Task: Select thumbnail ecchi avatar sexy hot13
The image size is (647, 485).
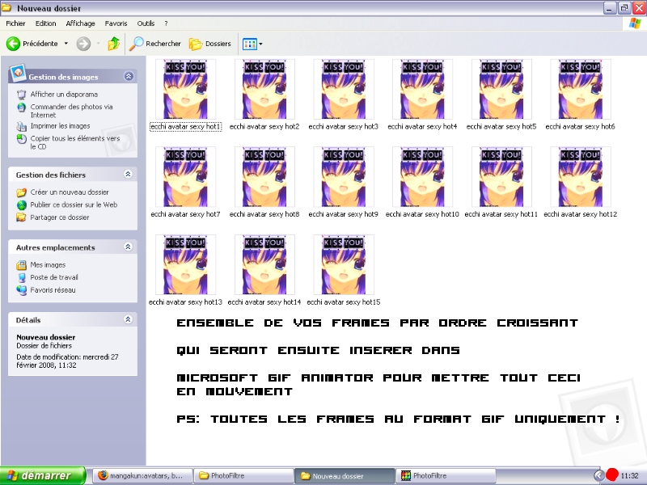Action: [x=186, y=265]
